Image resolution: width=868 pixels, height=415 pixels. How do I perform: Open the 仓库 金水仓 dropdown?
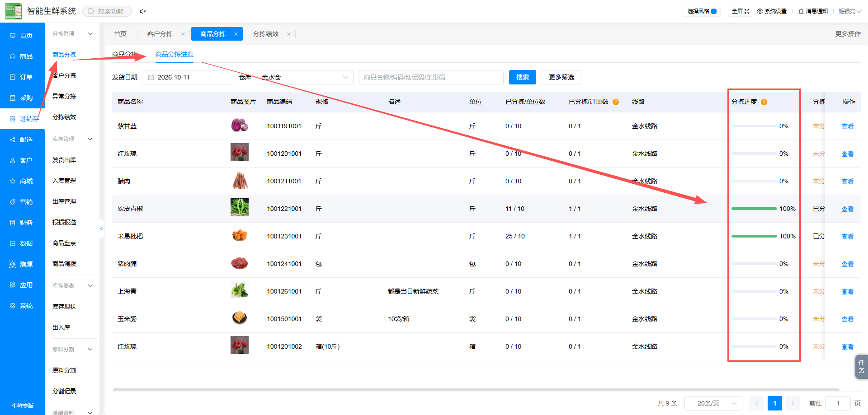click(x=305, y=77)
